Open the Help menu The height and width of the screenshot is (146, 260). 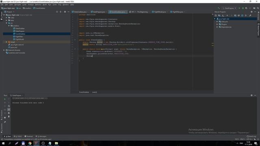click(72, 4)
